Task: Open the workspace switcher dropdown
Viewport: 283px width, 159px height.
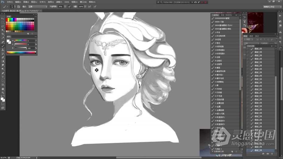Action: (272, 7)
